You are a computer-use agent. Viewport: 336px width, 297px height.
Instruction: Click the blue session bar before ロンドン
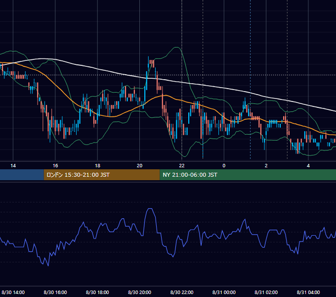coord(22,175)
